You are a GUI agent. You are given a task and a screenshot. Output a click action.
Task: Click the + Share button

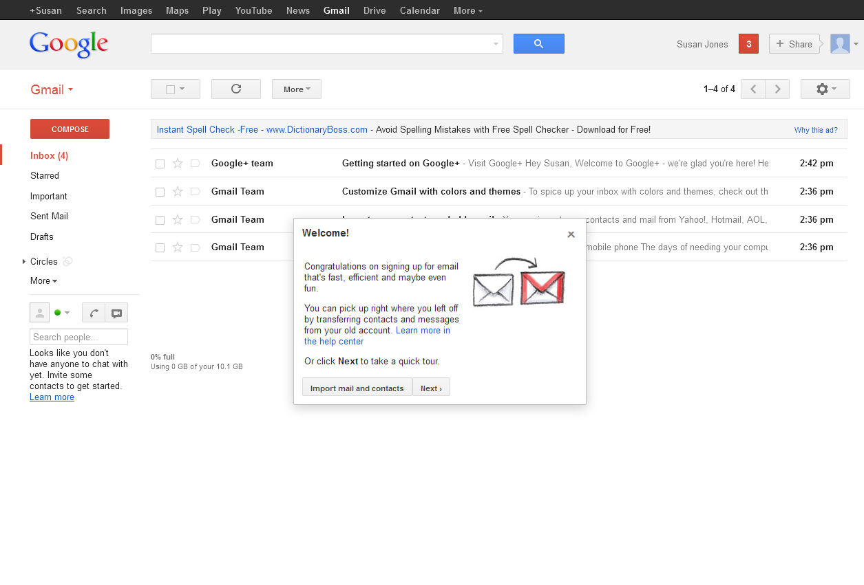794,44
